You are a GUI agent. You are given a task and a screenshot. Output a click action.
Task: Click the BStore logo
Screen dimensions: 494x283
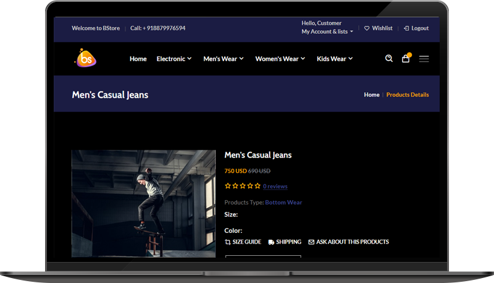(85, 58)
